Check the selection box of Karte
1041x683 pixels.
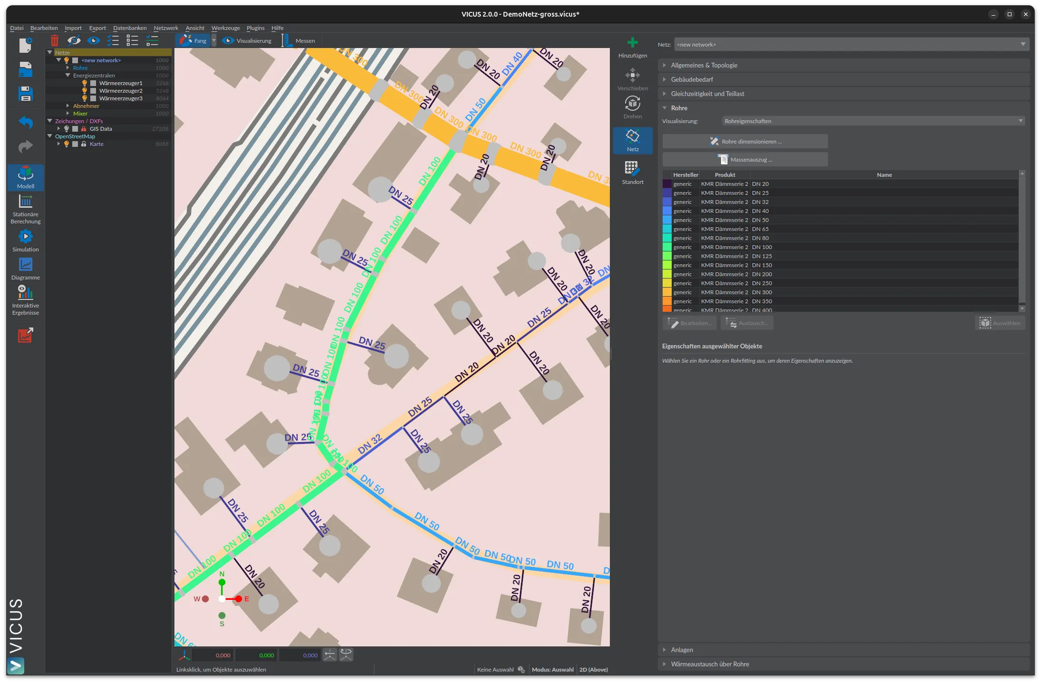click(75, 144)
